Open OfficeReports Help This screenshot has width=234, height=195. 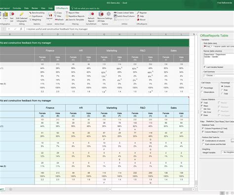(140, 16)
